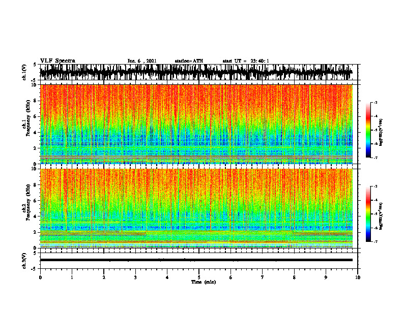Screen dimensions: 403x311
Task: Click the "-7" value on ch.2 colorbar
Action: coord(376,241)
